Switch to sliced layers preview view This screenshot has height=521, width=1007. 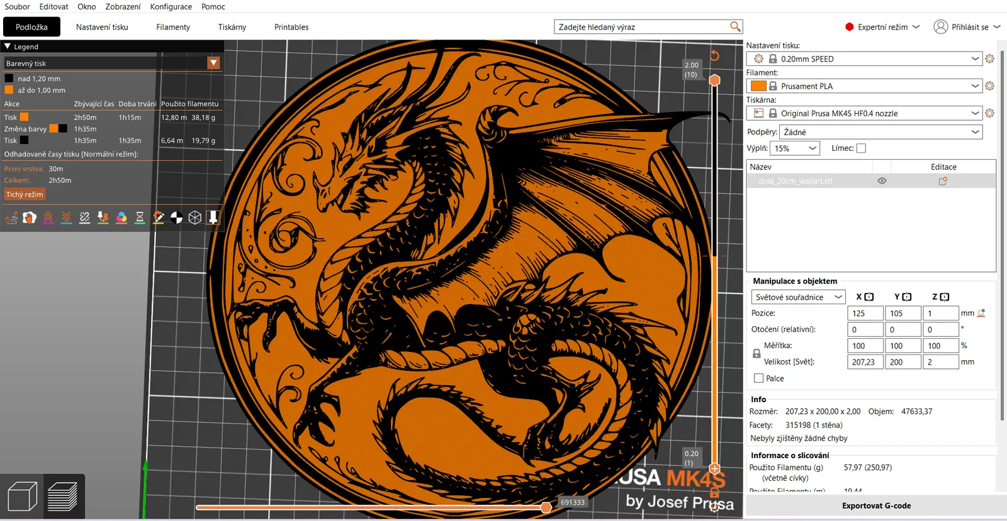pos(62,496)
